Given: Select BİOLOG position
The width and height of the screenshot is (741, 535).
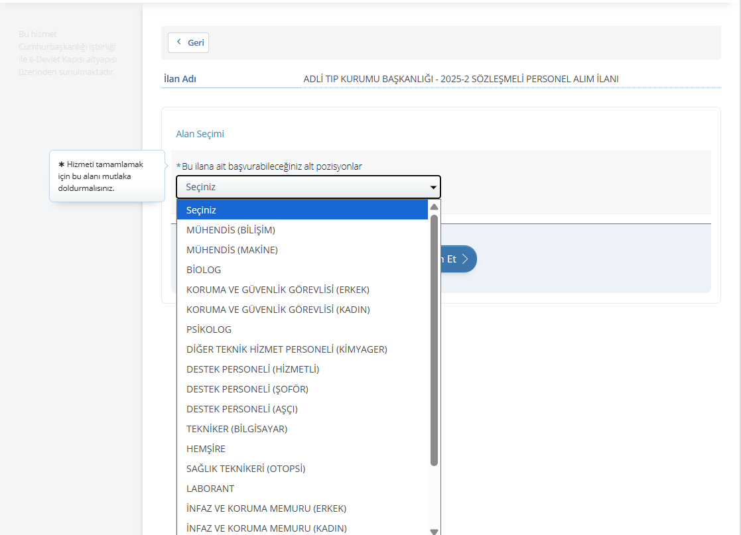Looking at the screenshot, I should tap(302, 270).
